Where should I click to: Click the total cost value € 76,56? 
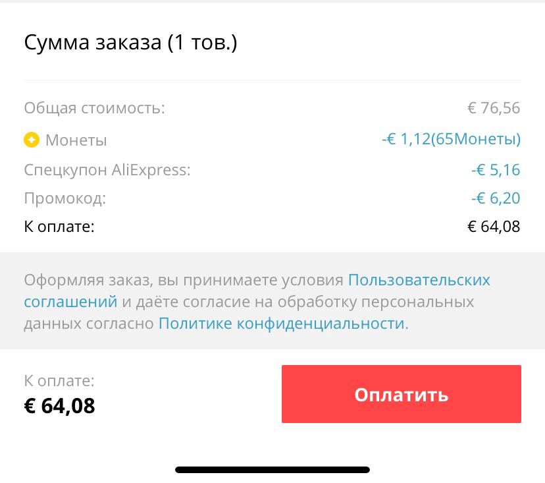pyautogui.click(x=494, y=108)
